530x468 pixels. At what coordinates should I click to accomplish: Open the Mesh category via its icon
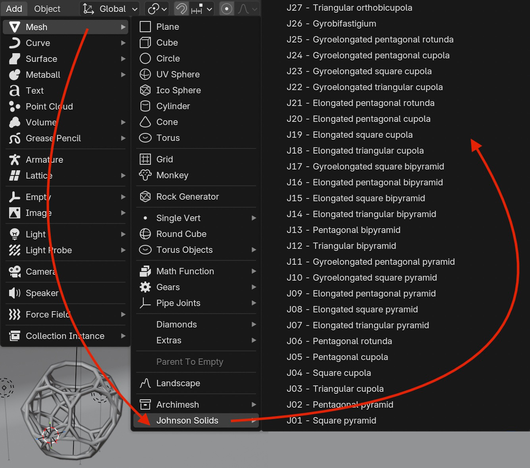(x=15, y=27)
